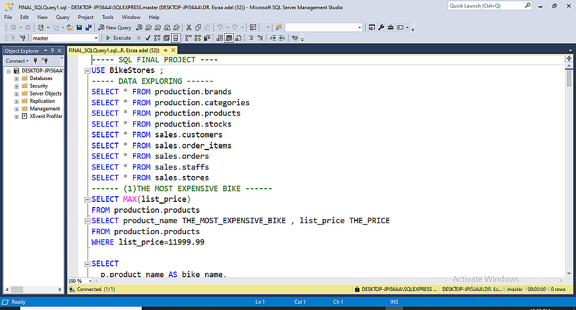Select Results to File mode
The width and height of the screenshot is (576, 310).
pos(238,38)
